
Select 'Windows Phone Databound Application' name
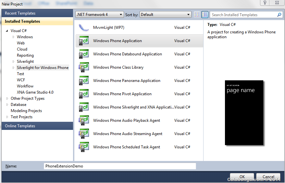[128, 54]
